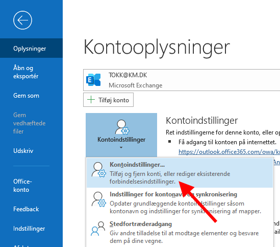Choose Stedfortræderadgang menu entry
The height and width of the screenshot is (247, 280).
coord(180,232)
